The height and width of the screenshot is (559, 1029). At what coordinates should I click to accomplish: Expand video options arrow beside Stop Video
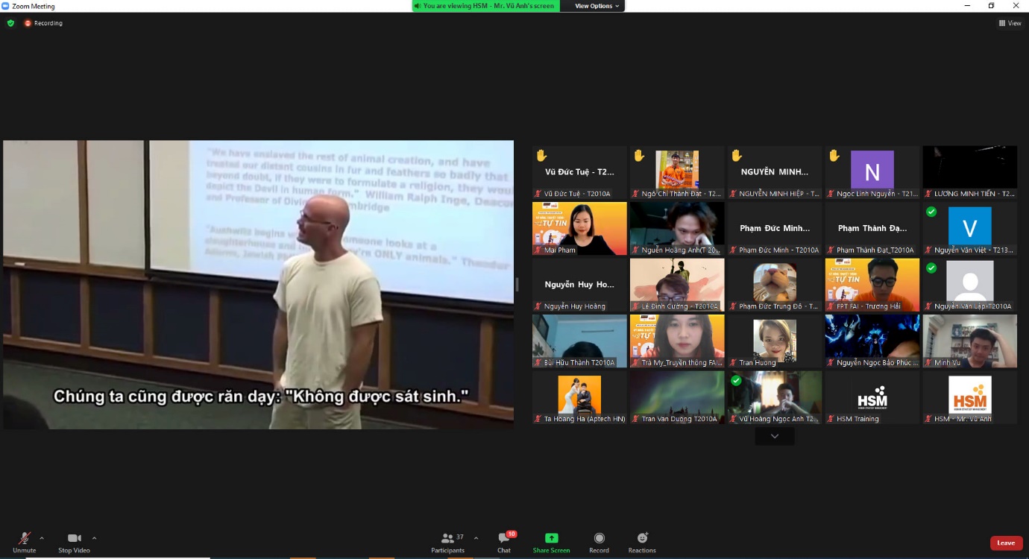click(x=94, y=538)
